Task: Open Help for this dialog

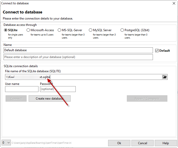Action: click(x=166, y=143)
